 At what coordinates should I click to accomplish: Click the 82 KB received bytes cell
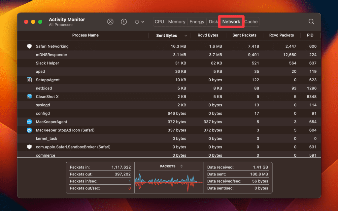coord(217,63)
